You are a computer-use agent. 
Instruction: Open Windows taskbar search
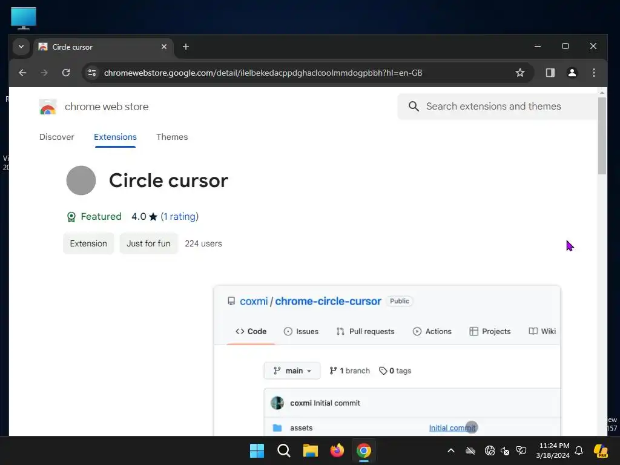click(283, 450)
